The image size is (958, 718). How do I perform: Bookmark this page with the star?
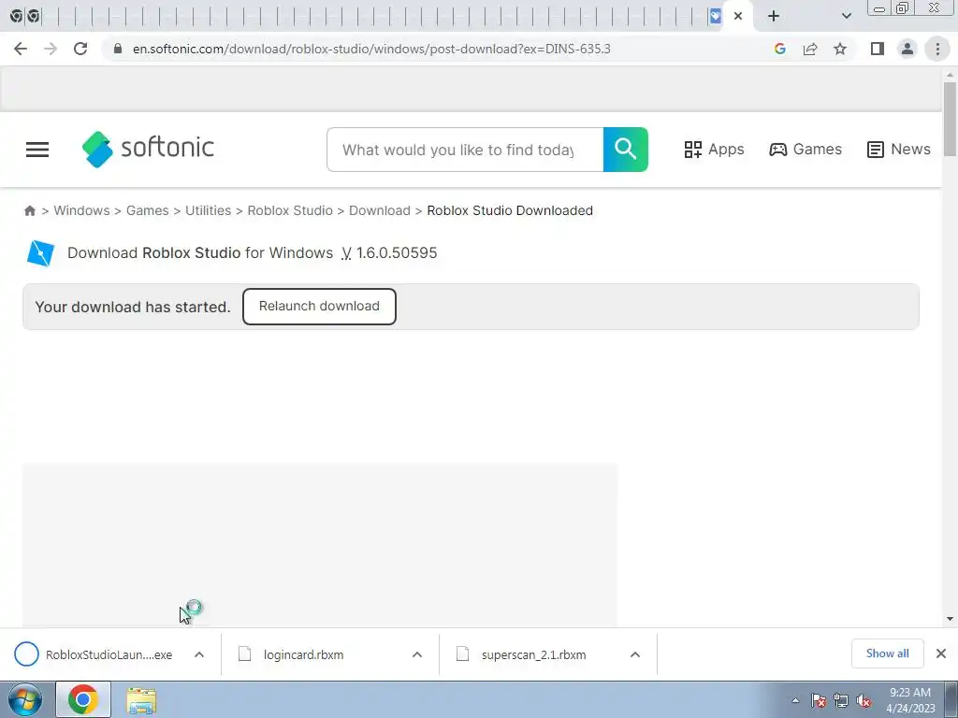(x=840, y=49)
